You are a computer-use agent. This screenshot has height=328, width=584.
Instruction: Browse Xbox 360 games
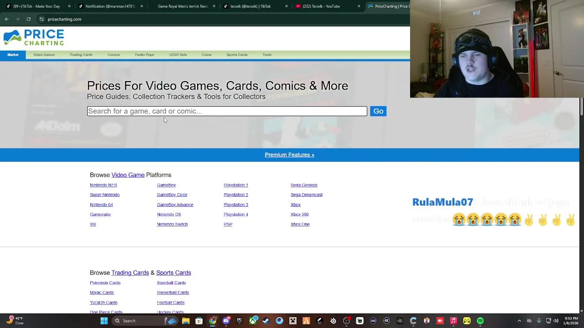tap(299, 214)
